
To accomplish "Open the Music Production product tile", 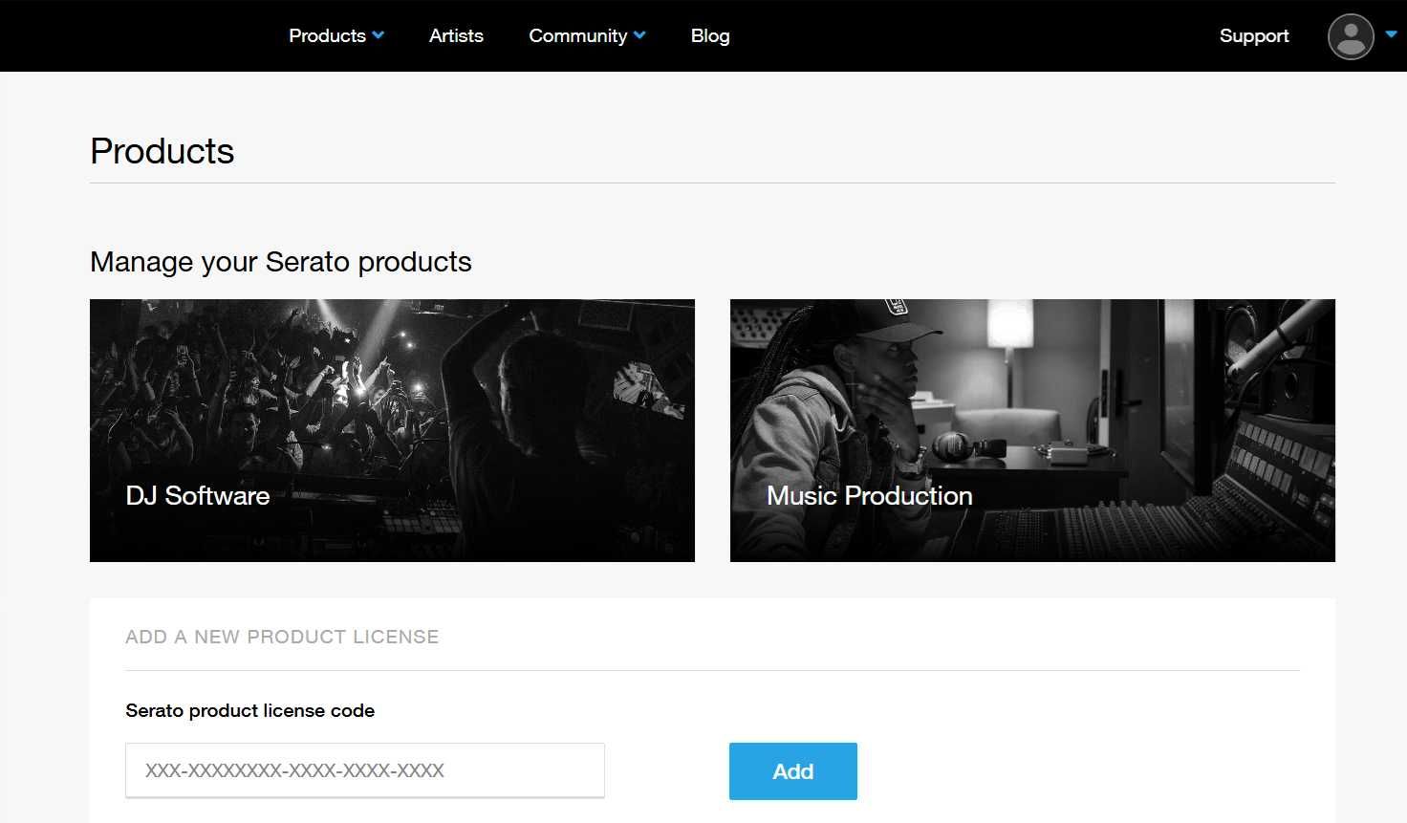I will click(x=1032, y=430).
